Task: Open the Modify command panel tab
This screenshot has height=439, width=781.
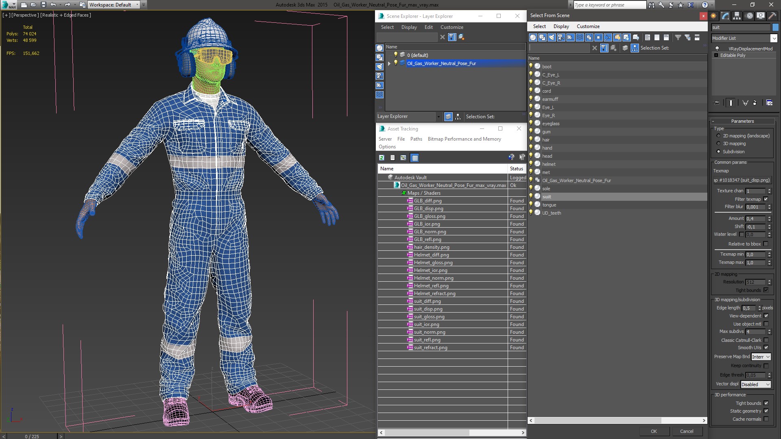Action: [x=725, y=16]
